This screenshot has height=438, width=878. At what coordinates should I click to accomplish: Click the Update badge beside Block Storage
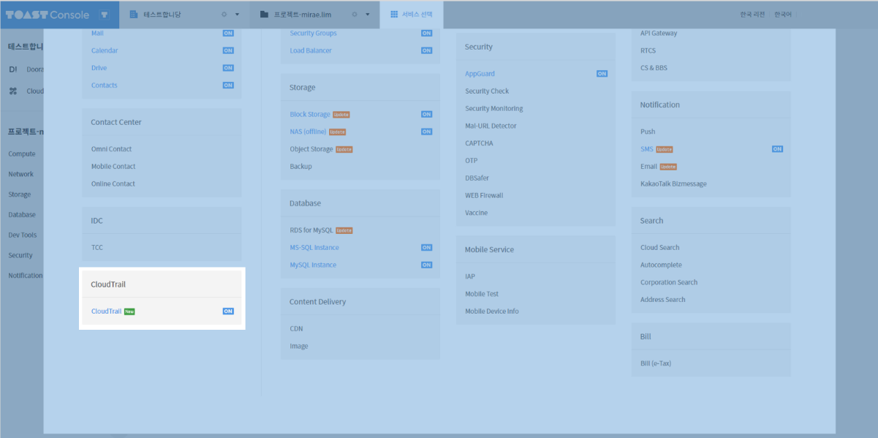pos(341,115)
